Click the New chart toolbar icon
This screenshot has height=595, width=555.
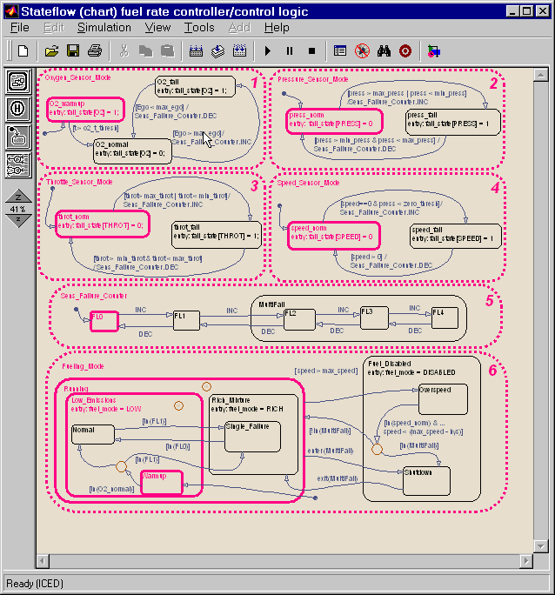[23, 50]
